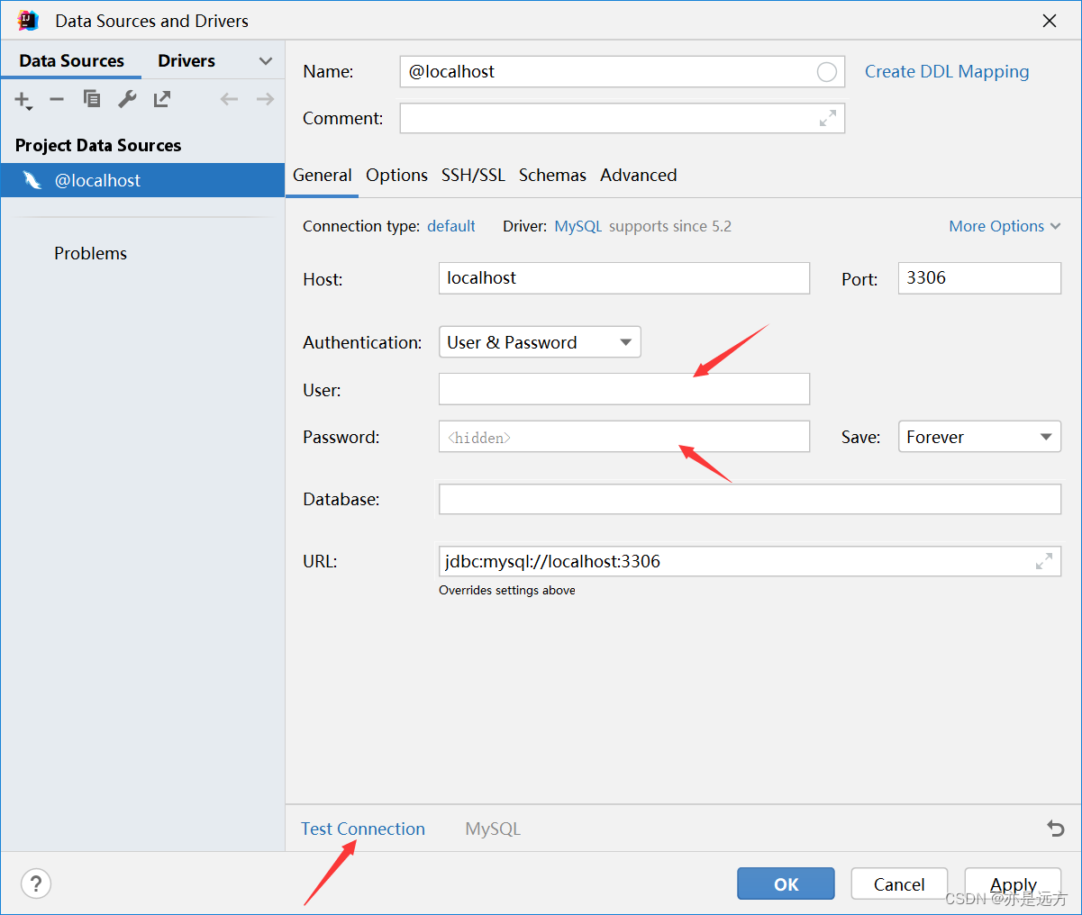Click 'Overrides settings above' text
This screenshot has width=1082, height=915.
click(507, 590)
